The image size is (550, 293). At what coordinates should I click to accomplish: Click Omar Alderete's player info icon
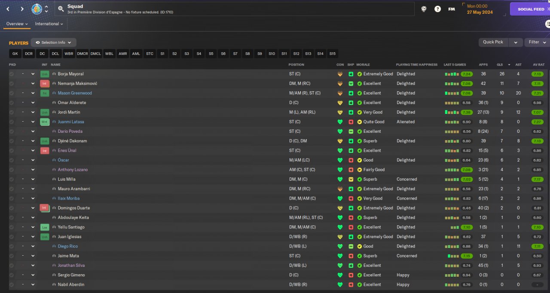pos(54,103)
